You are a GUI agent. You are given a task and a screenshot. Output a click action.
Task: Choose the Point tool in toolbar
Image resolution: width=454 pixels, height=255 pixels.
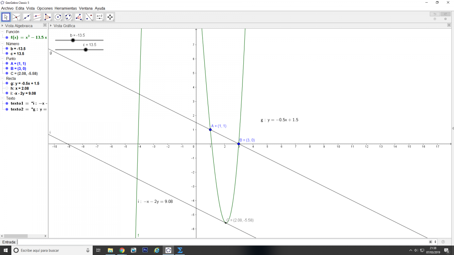[16, 17]
